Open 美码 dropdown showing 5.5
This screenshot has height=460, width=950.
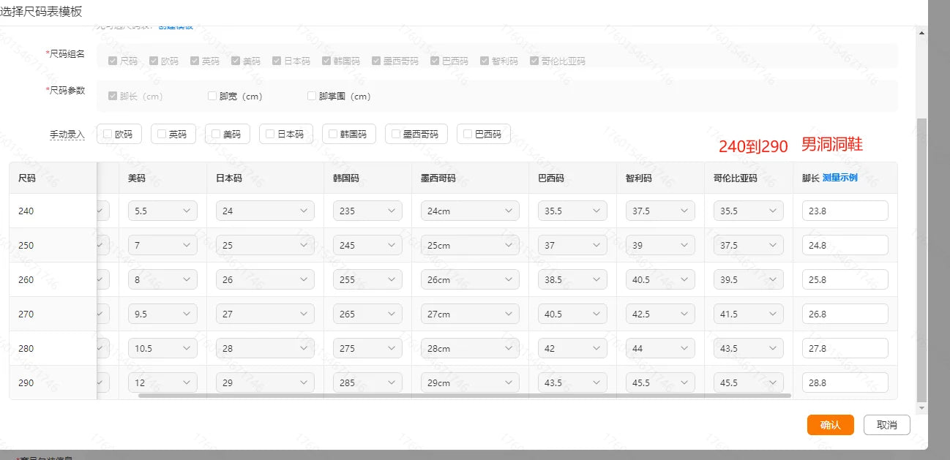click(162, 211)
